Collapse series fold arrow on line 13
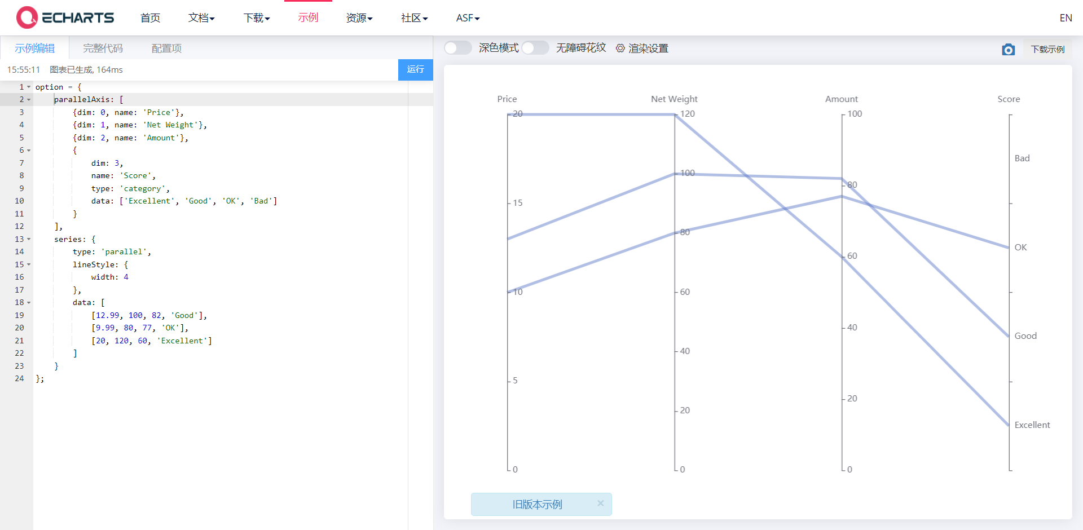 [29, 239]
